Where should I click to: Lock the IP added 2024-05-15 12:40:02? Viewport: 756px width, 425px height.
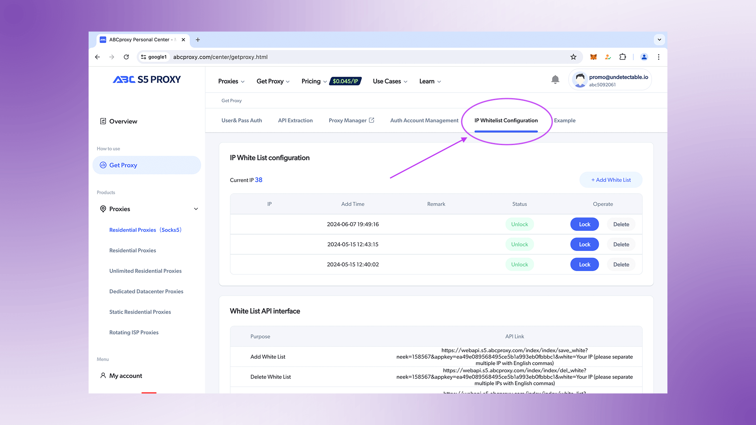coord(584,264)
